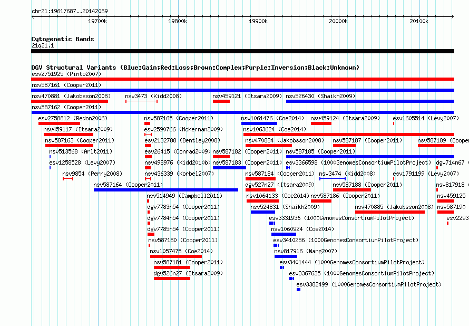Click the nsv513568 (Arlt2011) label
The height and width of the screenshot is (326, 469).
pos(81,151)
